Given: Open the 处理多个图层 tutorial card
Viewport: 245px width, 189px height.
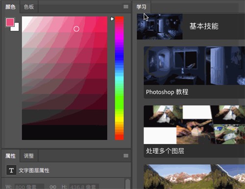Looking at the screenshot, I should [x=195, y=131].
